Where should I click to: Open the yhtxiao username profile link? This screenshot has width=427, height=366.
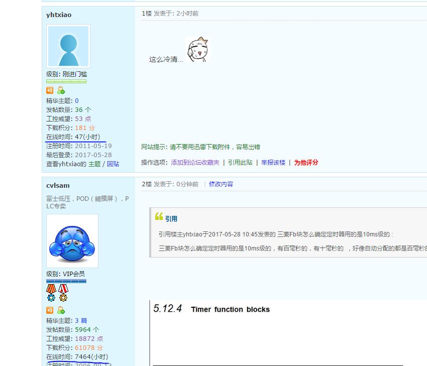pos(59,15)
